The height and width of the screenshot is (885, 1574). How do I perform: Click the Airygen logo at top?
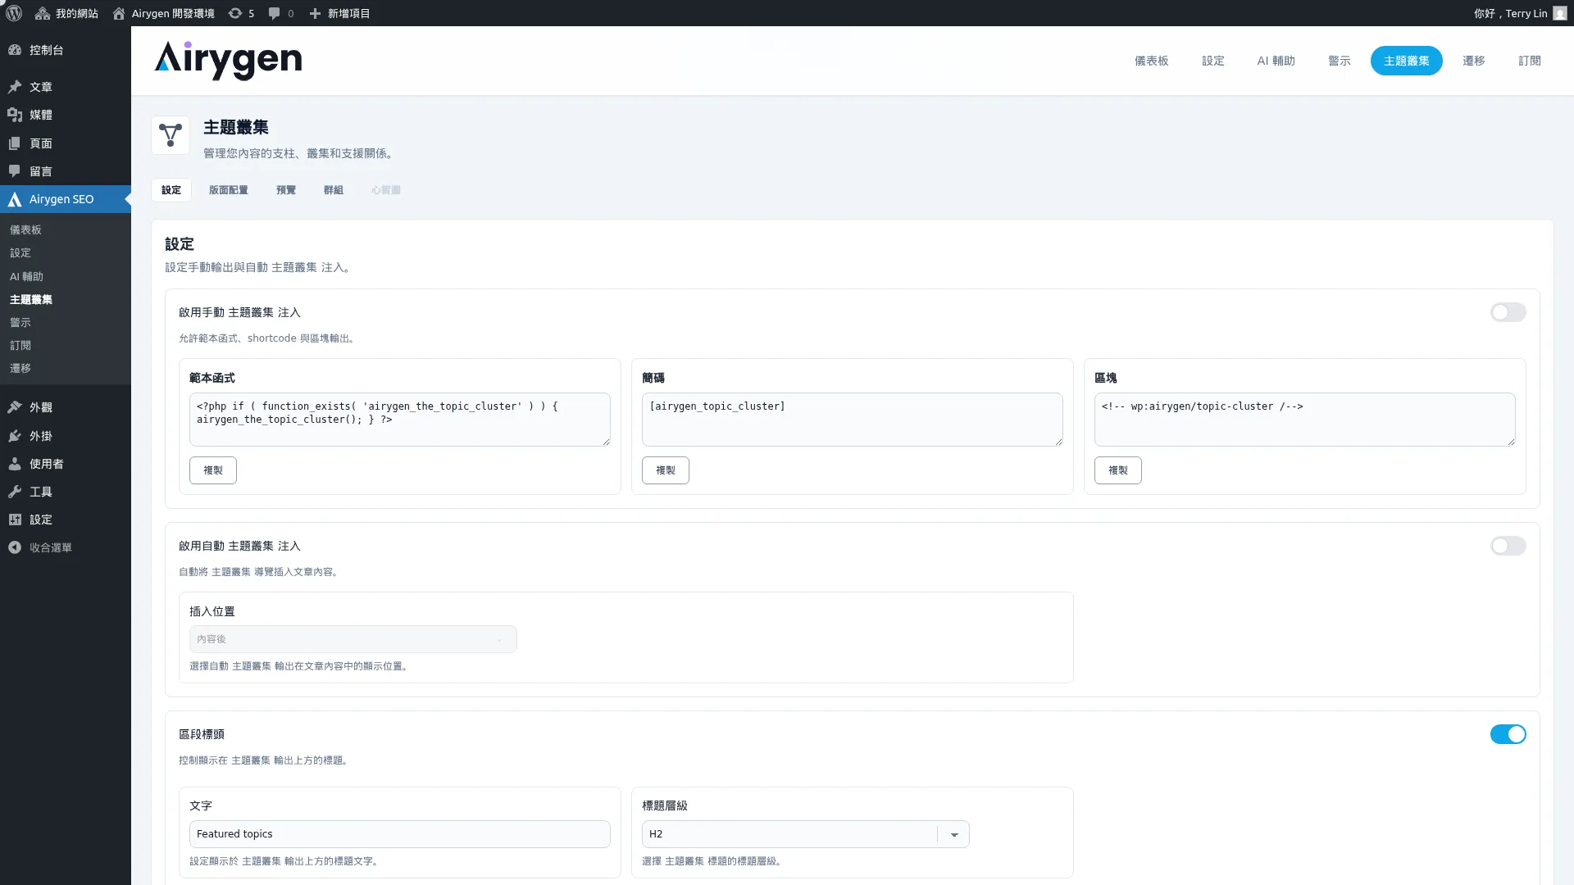click(228, 61)
